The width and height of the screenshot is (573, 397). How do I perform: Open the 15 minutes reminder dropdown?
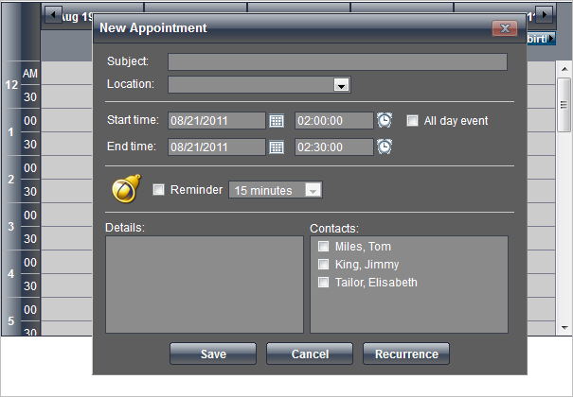[312, 191]
